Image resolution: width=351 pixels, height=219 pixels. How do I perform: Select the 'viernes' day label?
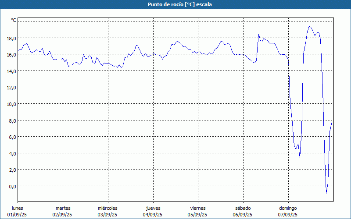pos(198,208)
